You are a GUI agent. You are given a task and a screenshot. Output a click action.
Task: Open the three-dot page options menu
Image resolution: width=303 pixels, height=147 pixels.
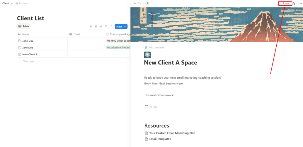tap(300, 3)
